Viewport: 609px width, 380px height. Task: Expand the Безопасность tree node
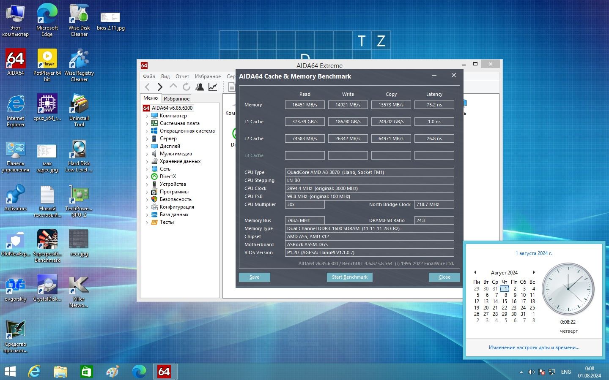pyautogui.click(x=147, y=199)
